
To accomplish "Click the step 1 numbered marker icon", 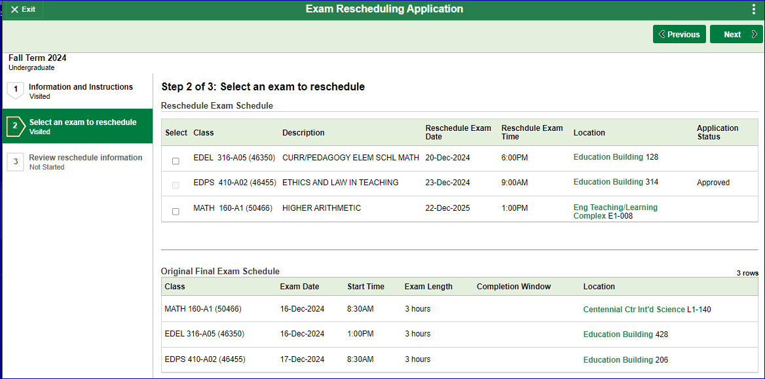I will click(x=15, y=91).
